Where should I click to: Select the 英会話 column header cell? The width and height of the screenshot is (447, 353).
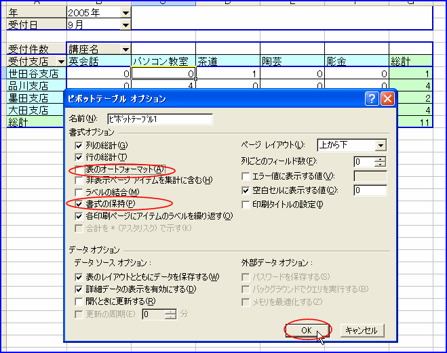99,61
